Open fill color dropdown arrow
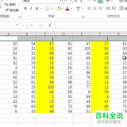The height and width of the screenshot is (127, 127). tap(63, 8)
